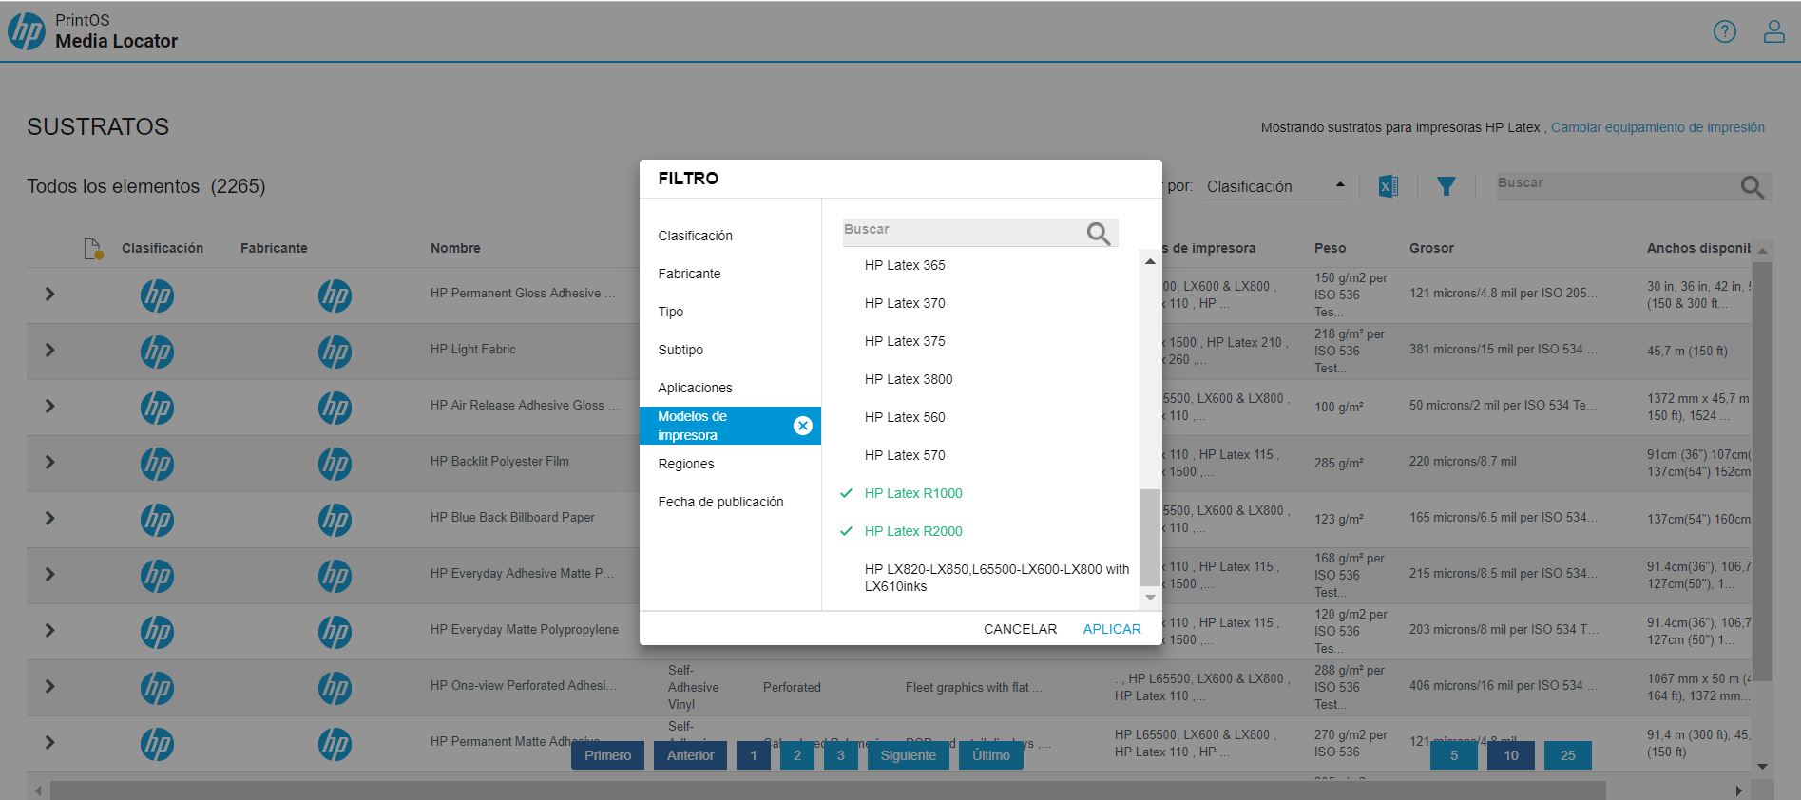Viewport: 1801px width, 800px height.
Task: Expand HP Air Release Adhesive Gloss row
Action: 49,407
